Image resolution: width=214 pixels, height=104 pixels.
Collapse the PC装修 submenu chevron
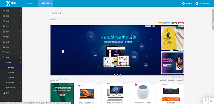20,63
